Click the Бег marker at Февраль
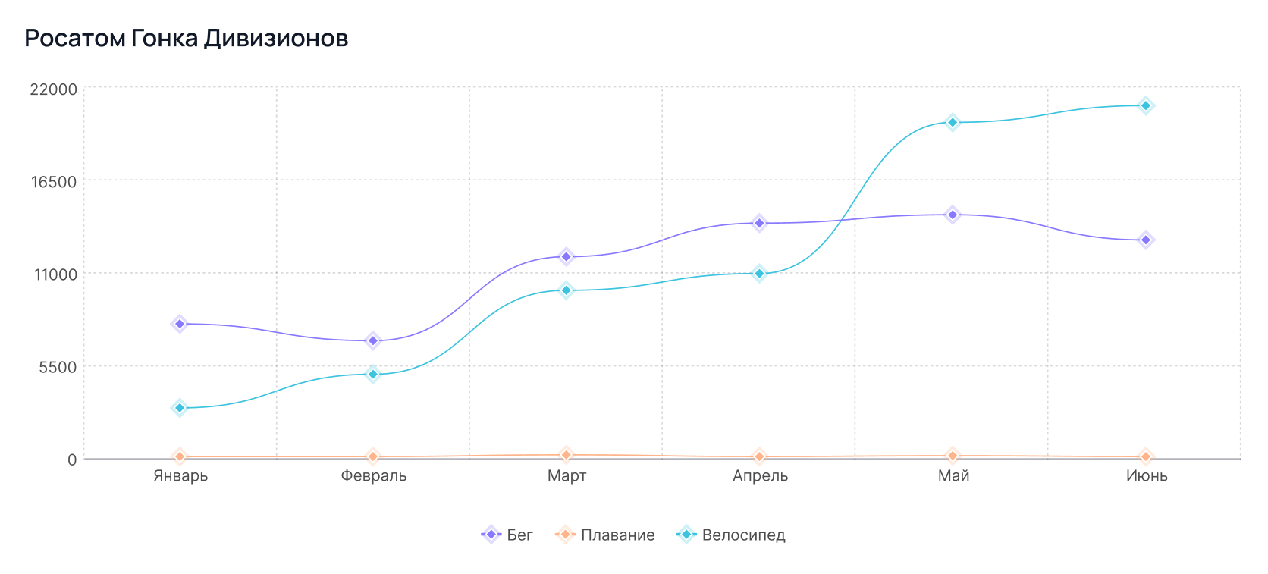The height and width of the screenshot is (574, 1268). pyautogui.click(x=373, y=340)
